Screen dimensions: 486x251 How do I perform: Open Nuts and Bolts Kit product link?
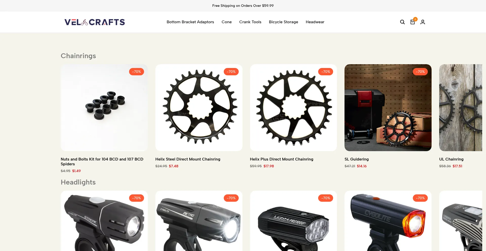pyautogui.click(x=102, y=162)
